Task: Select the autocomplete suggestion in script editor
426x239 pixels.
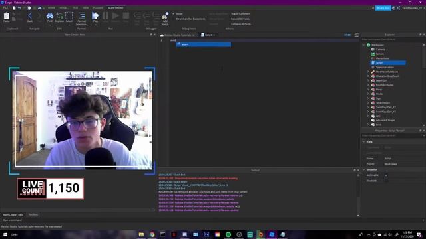Action: (203, 44)
